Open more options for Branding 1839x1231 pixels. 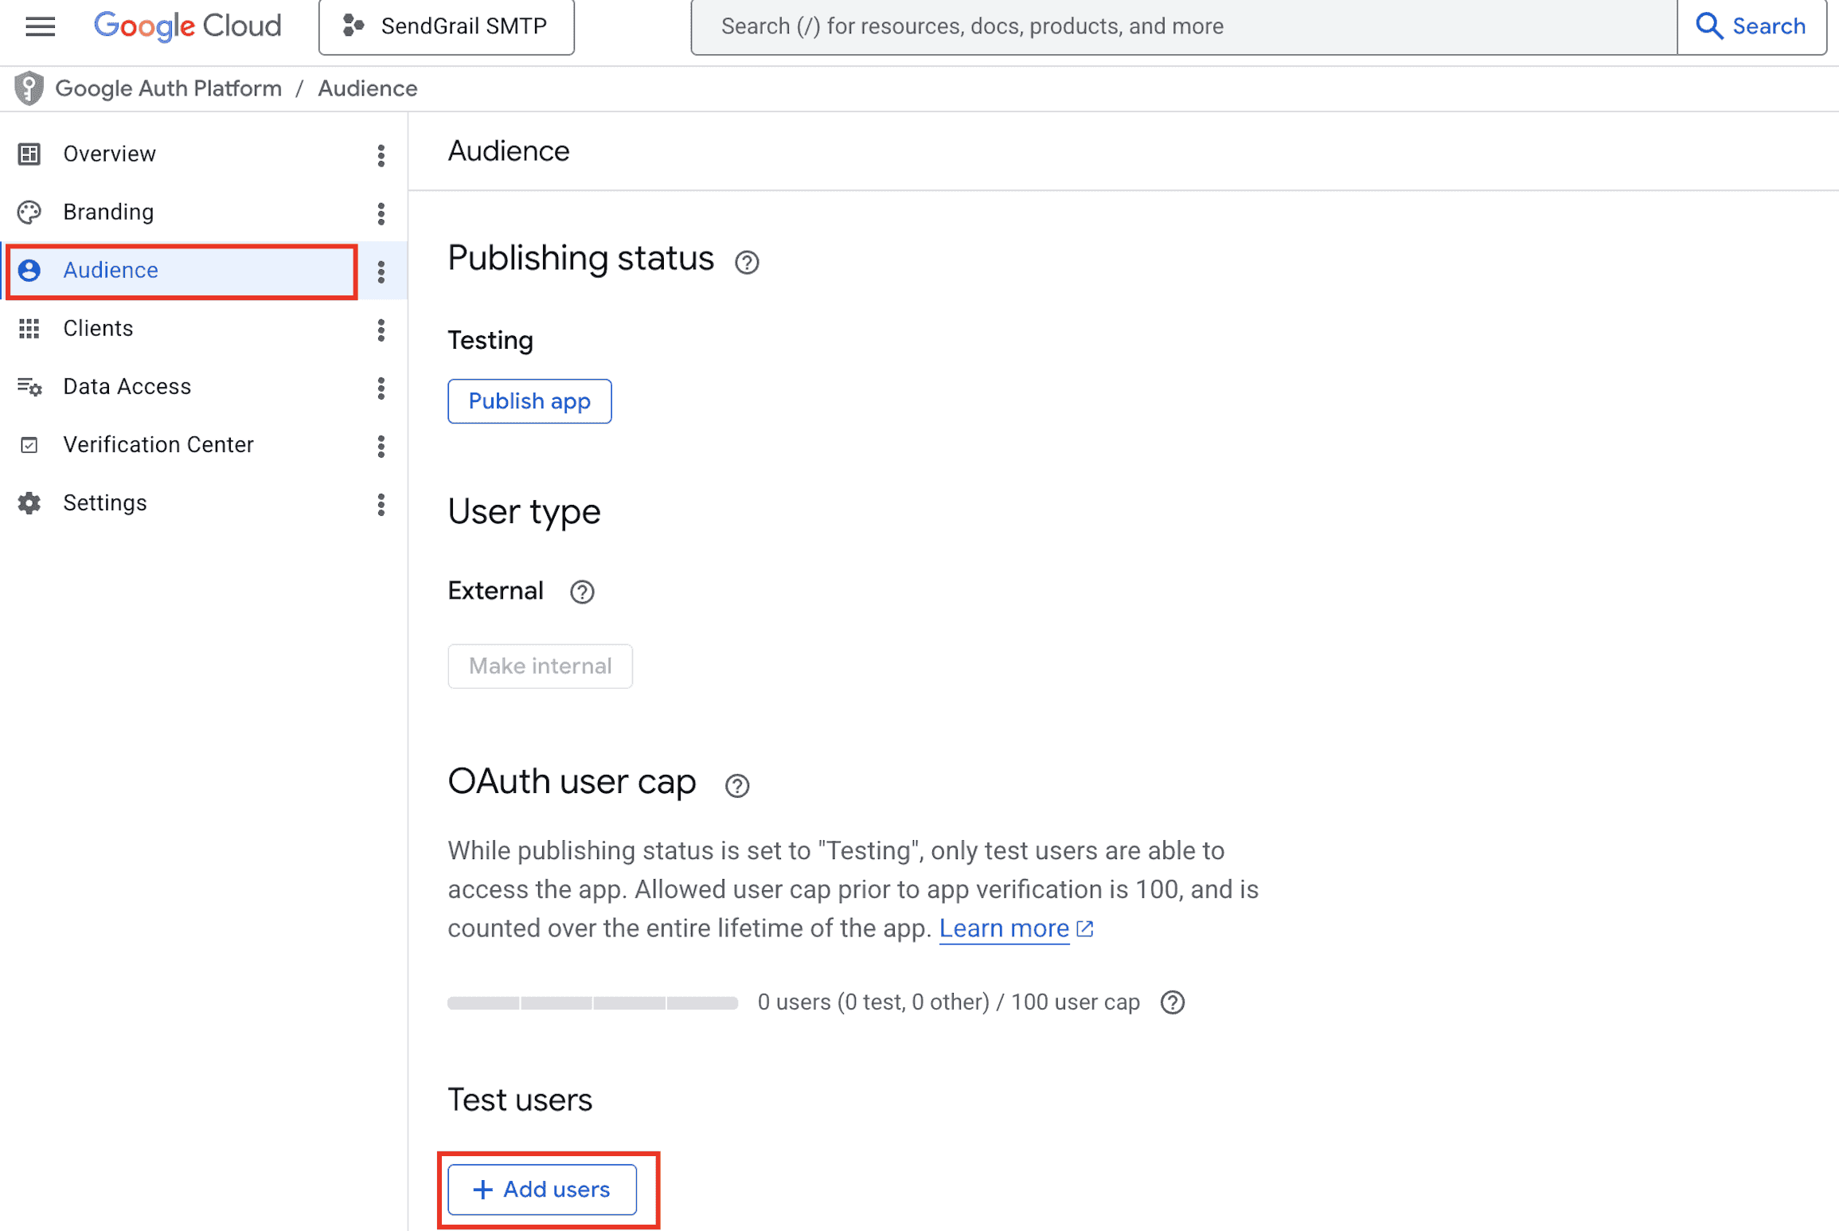pos(381,213)
